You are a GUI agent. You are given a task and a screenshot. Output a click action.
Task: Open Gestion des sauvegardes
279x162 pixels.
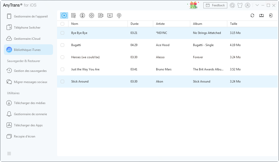[28, 71]
